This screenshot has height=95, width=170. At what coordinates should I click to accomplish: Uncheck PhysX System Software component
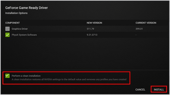coord(7,35)
